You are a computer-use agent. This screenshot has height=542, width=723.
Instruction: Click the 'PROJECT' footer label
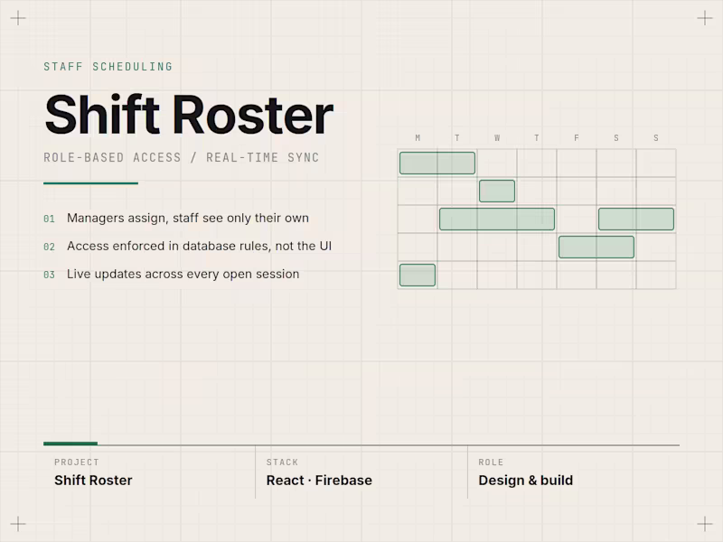coord(77,463)
